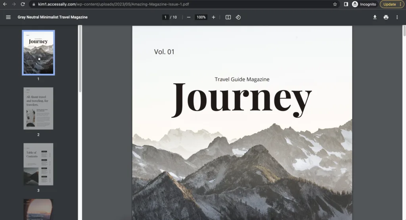This screenshot has height=220, width=406.
Task: Click the page number input field
Action: click(x=165, y=17)
